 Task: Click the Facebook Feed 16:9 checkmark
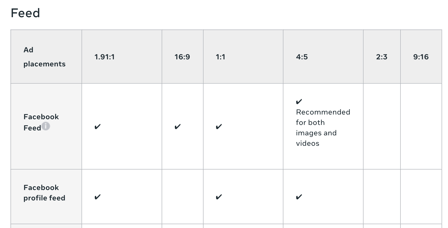178,127
